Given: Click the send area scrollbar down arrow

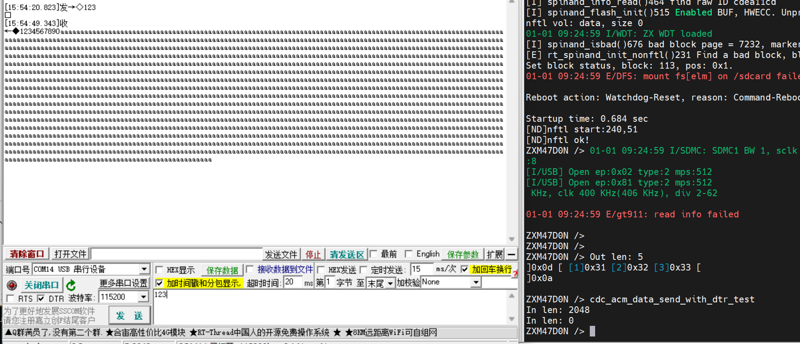Looking at the screenshot, I should (x=511, y=319).
